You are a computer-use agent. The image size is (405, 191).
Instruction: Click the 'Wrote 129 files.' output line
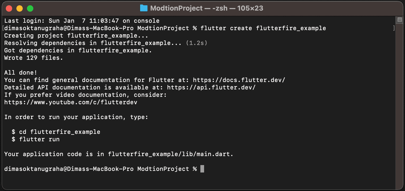coord(34,58)
